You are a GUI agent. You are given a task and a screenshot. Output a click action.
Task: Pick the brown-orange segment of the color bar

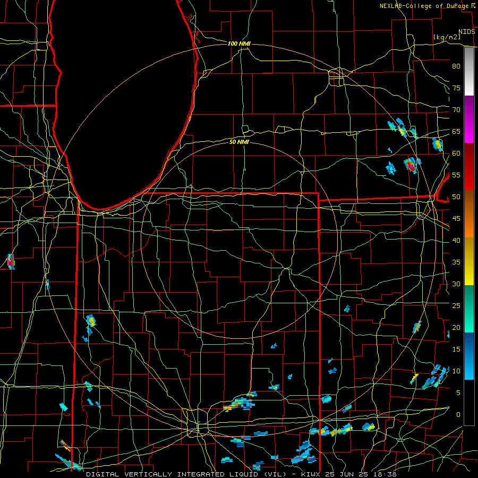pyautogui.click(x=469, y=214)
